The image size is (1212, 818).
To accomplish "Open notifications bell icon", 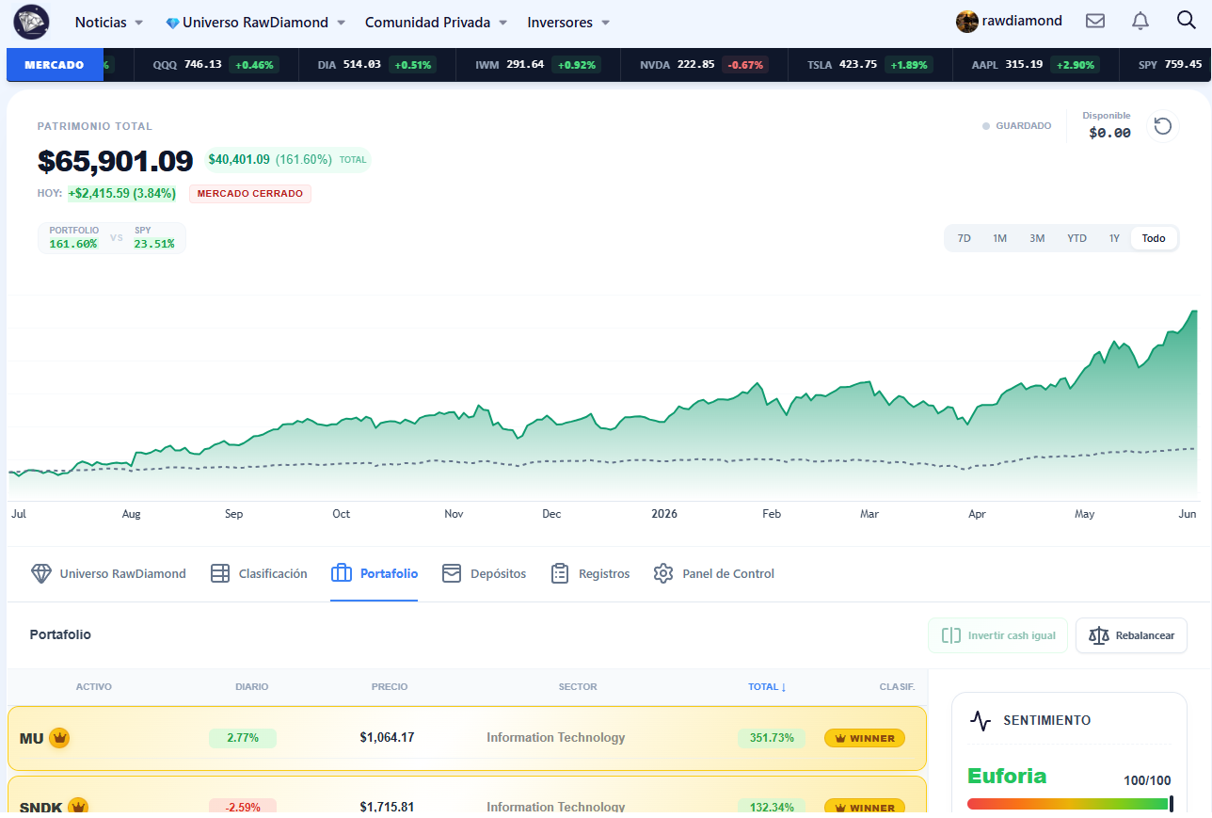I will click(x=1140, y=21).
